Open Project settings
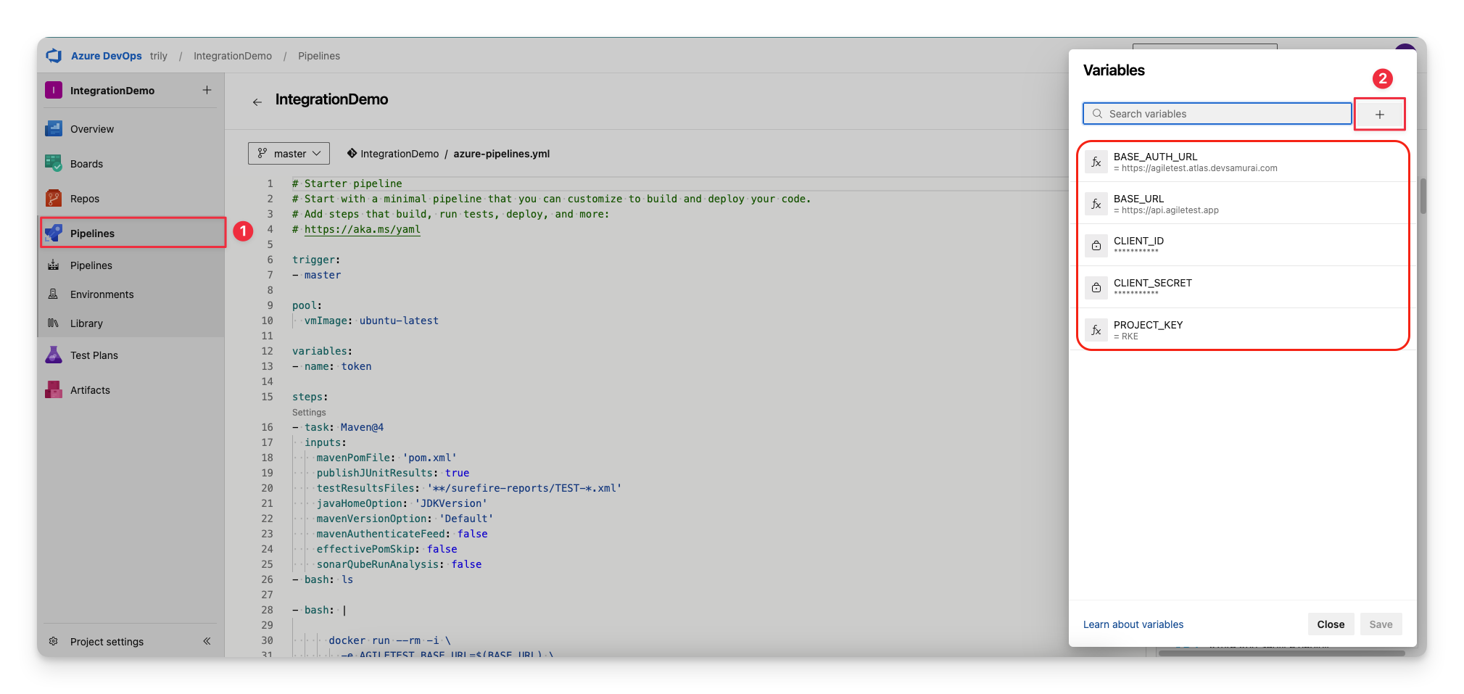 [106, 641]
